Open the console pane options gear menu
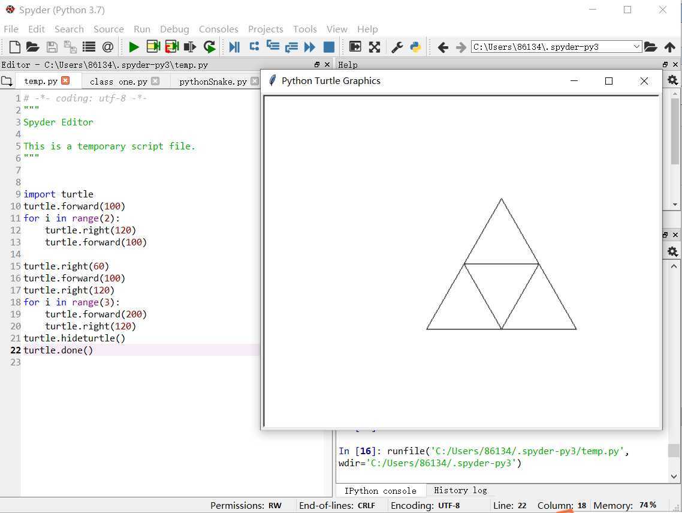The height and width of the screenshot is (513, 682). (672, 251)
